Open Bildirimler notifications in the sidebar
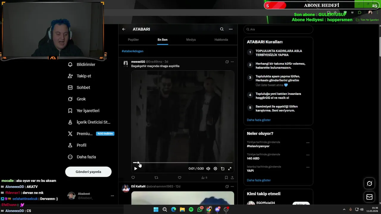This screenshot has width=381, height=214. (x=82, y=64)
